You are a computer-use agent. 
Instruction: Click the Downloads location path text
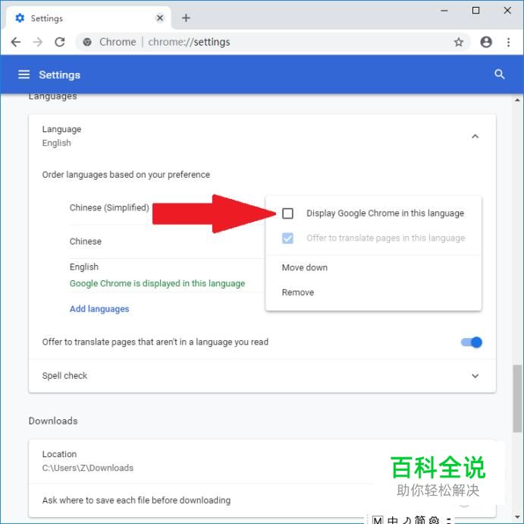88,468
